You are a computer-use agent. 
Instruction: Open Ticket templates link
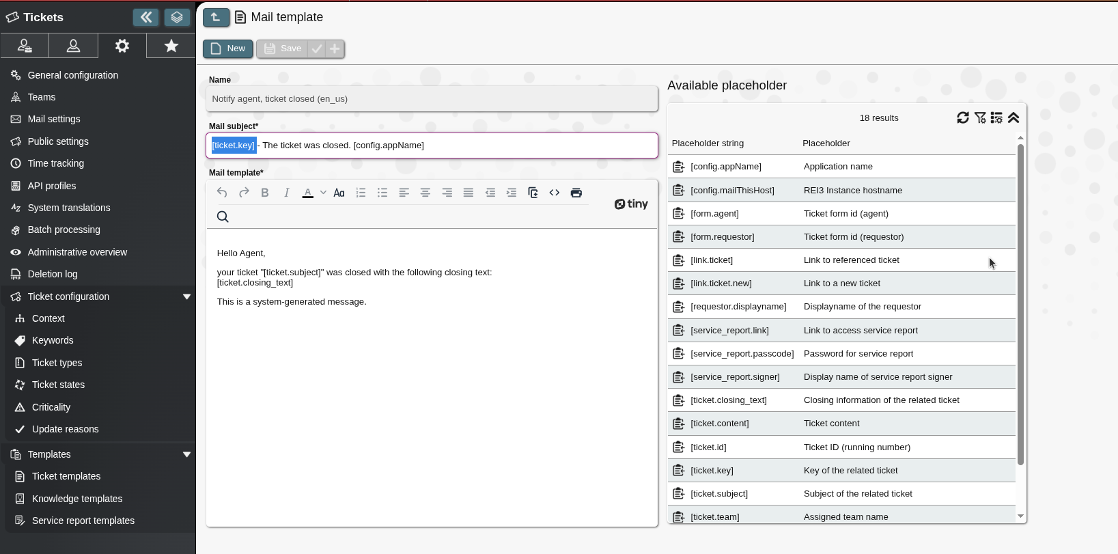66,476
